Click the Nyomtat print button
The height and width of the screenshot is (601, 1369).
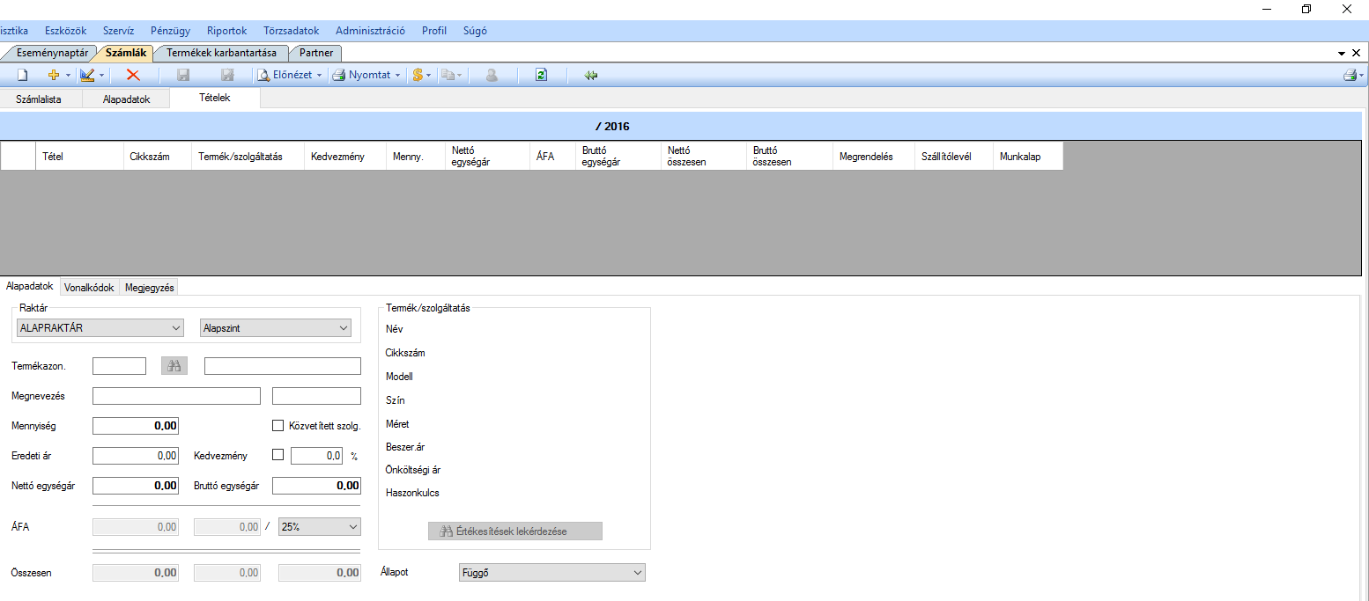[x=361, y=76]
